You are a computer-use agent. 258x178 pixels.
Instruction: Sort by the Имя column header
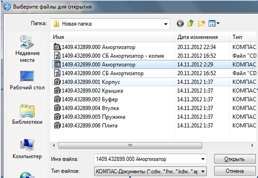(112, 37)
